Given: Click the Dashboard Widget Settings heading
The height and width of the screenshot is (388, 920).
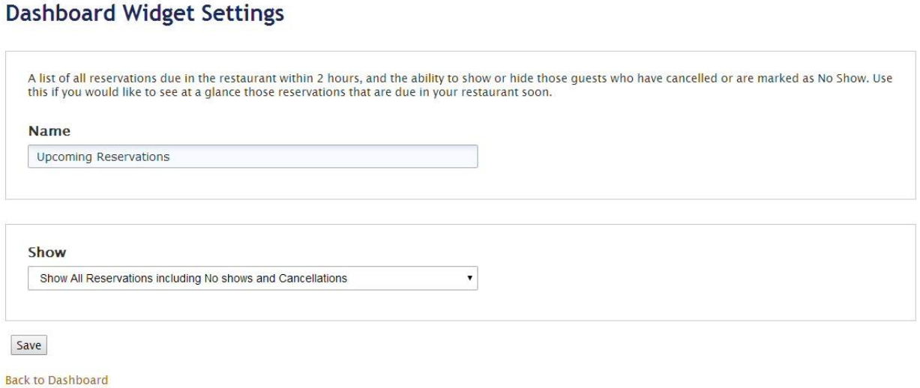Looking at the screenshot, I should pyautogui.click(x=145, y=14).
